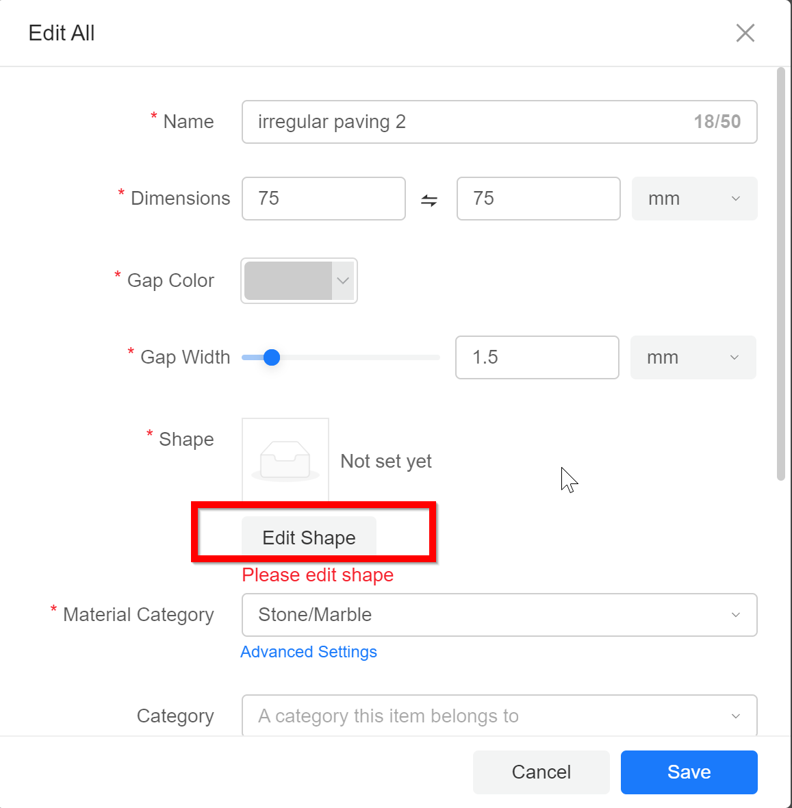Viewport: 792px width, 808px height.
Task: Click the gray Gap Color swatch
Action: click(x=288, y=281)
